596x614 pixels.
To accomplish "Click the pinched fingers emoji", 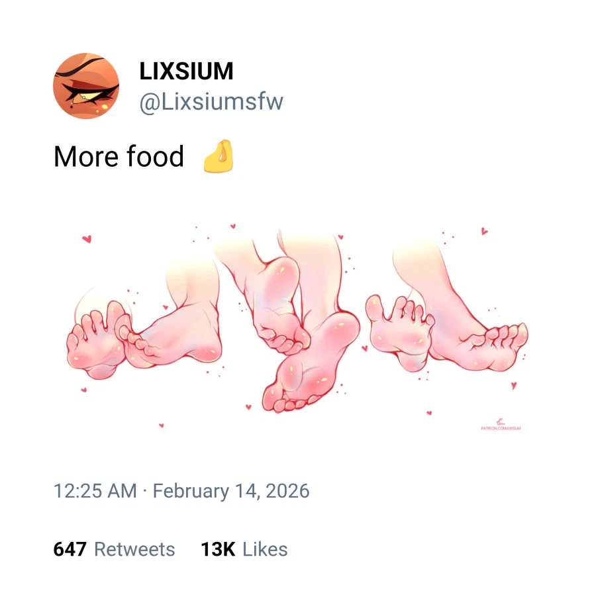I will click(x=219, y=156).
